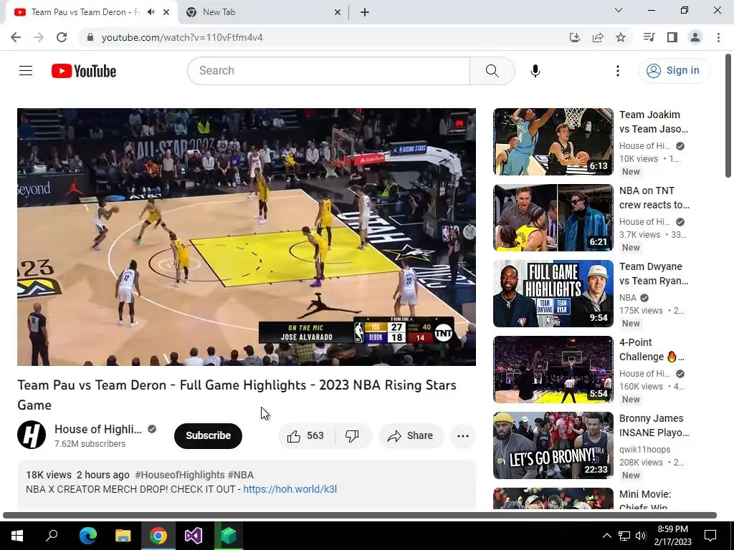Click the search magnifier button
The height and width of the screenshot is (550, 734).
coord(492,71)
